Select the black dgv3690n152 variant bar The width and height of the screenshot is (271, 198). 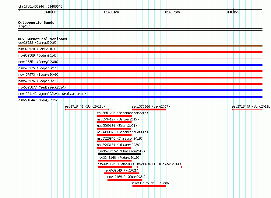[119, 154]
